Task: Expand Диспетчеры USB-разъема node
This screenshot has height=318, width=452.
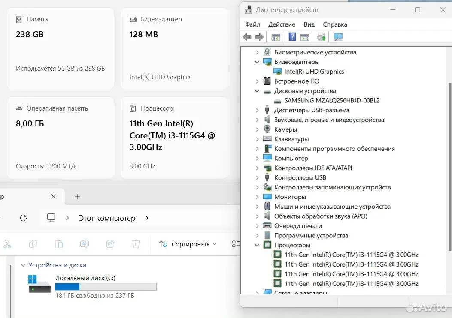Action: pyautogui.click(x=257, y=110)
